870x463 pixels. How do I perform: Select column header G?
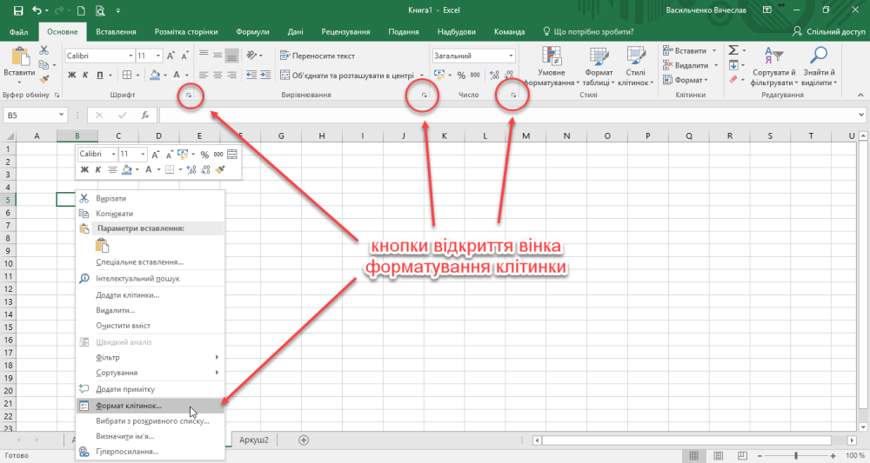coord(281,136)
